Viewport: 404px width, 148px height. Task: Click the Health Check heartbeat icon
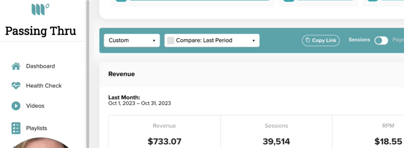coord(16,86)
